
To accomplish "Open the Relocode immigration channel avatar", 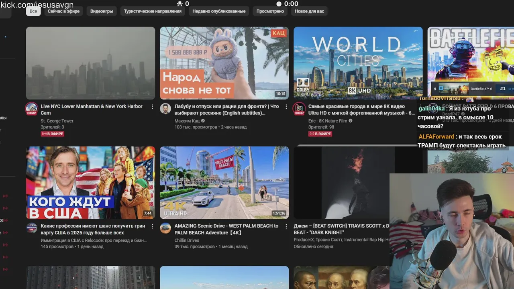I will point(32,228).
